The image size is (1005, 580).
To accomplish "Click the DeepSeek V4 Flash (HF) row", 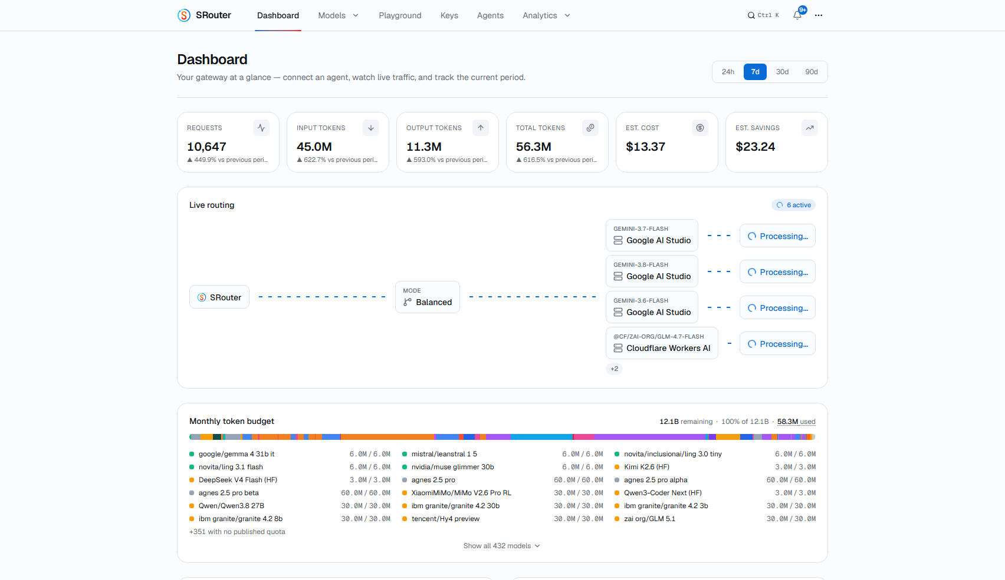I will [290, 480].
